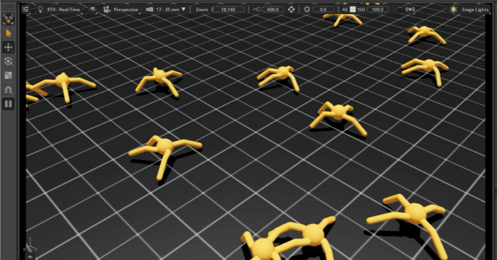
Task: Select the Move tool
Action: tap(9, 48)
